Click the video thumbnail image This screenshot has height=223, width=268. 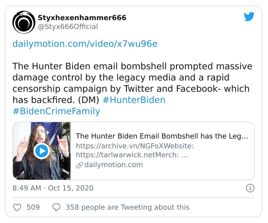pos(42,151)
